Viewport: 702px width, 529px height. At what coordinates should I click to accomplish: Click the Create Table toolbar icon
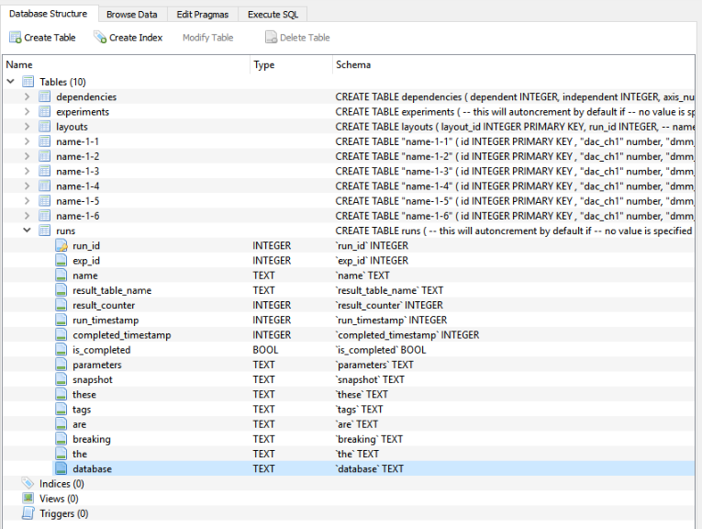coord(15,38)
